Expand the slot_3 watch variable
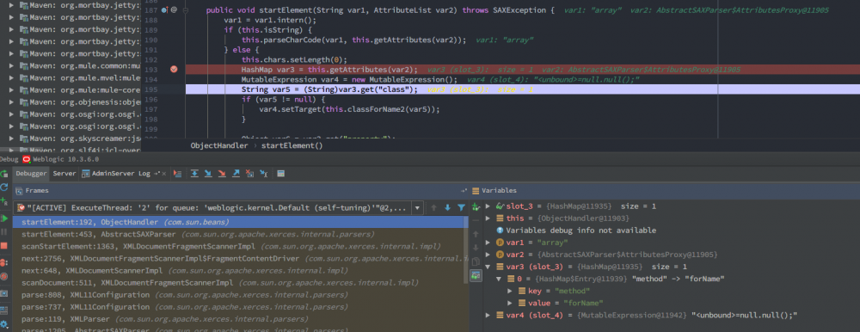This screenshot has height=332, width=860. (488, 206)
